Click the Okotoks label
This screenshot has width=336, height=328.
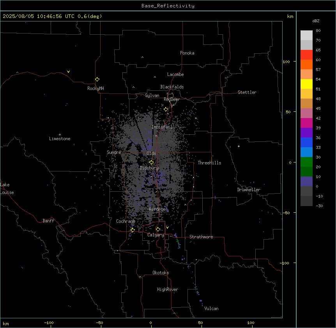pyautogui.click(x=161, y=273)
